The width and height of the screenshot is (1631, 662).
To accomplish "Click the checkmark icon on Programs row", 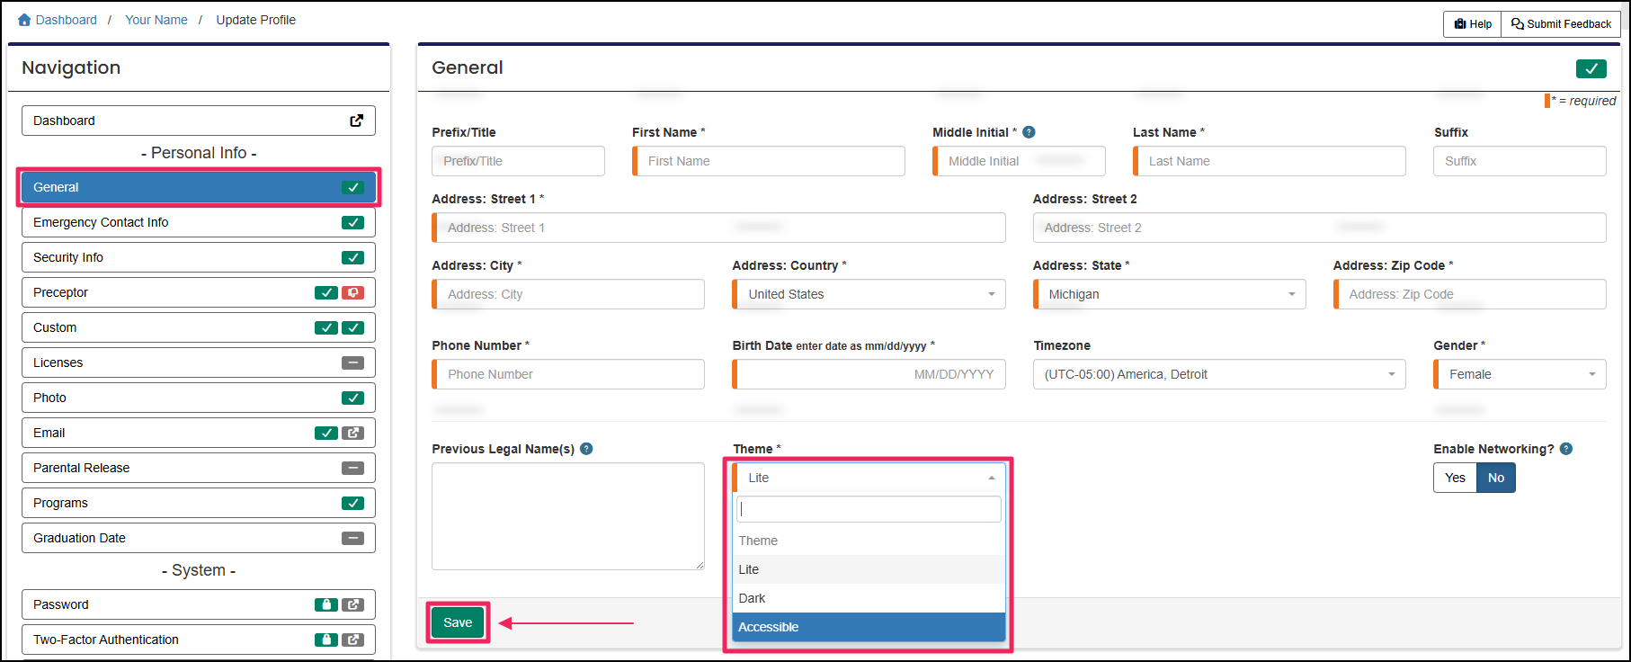I will (352, 503).
